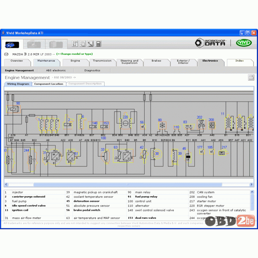Click the printer icon beside Engine Management
Viewport: 258px width, 258px height.
[251, 77]
